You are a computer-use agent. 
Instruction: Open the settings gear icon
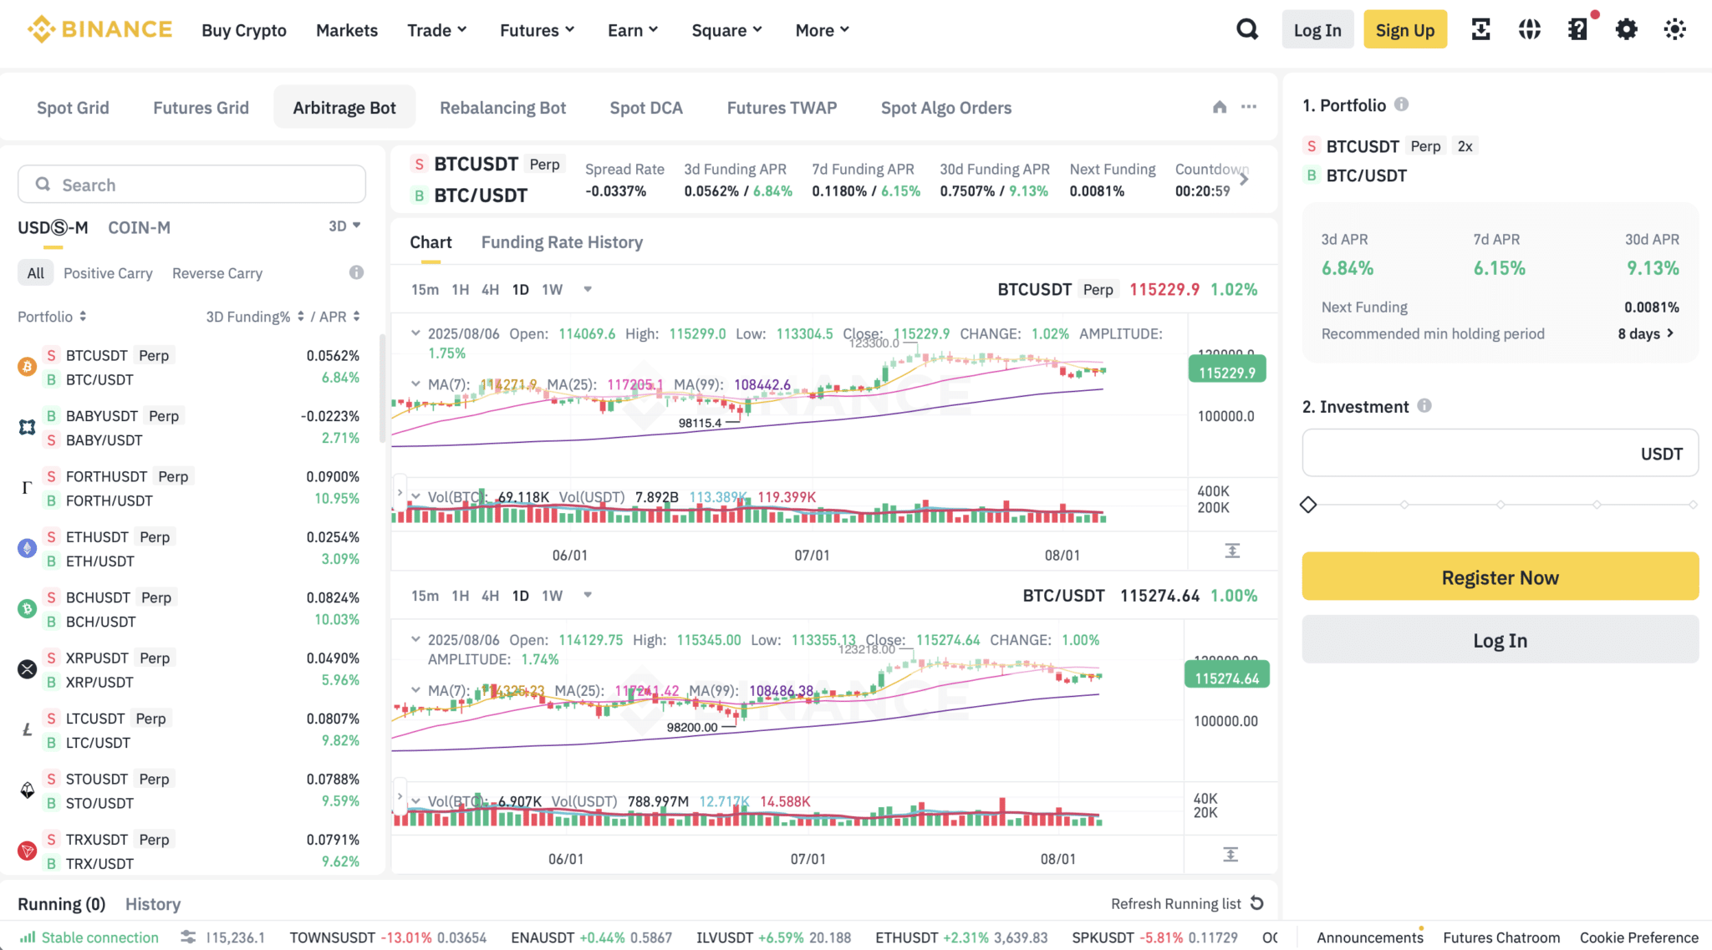pyautogui.click(x=1626, y=28)
